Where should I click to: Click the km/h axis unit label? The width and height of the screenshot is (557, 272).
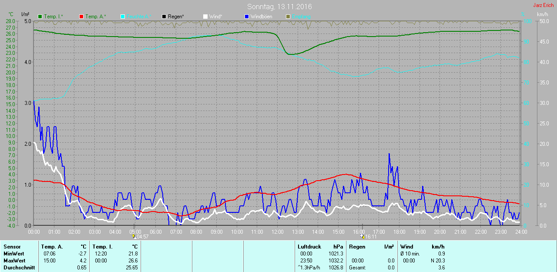(542, 14)
